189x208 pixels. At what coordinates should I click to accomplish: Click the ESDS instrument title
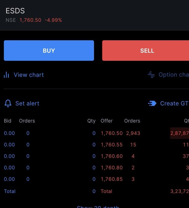tap(15, 11)
